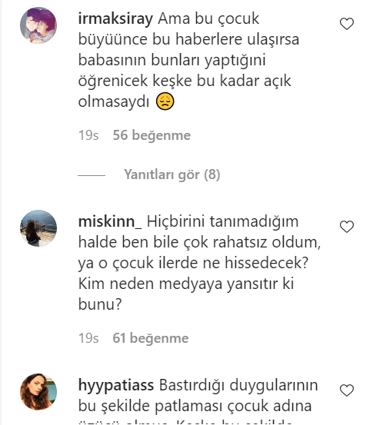This screenshot has height=425, width=383.
Task: Click the username miskinn_
Action: [110, 221]
